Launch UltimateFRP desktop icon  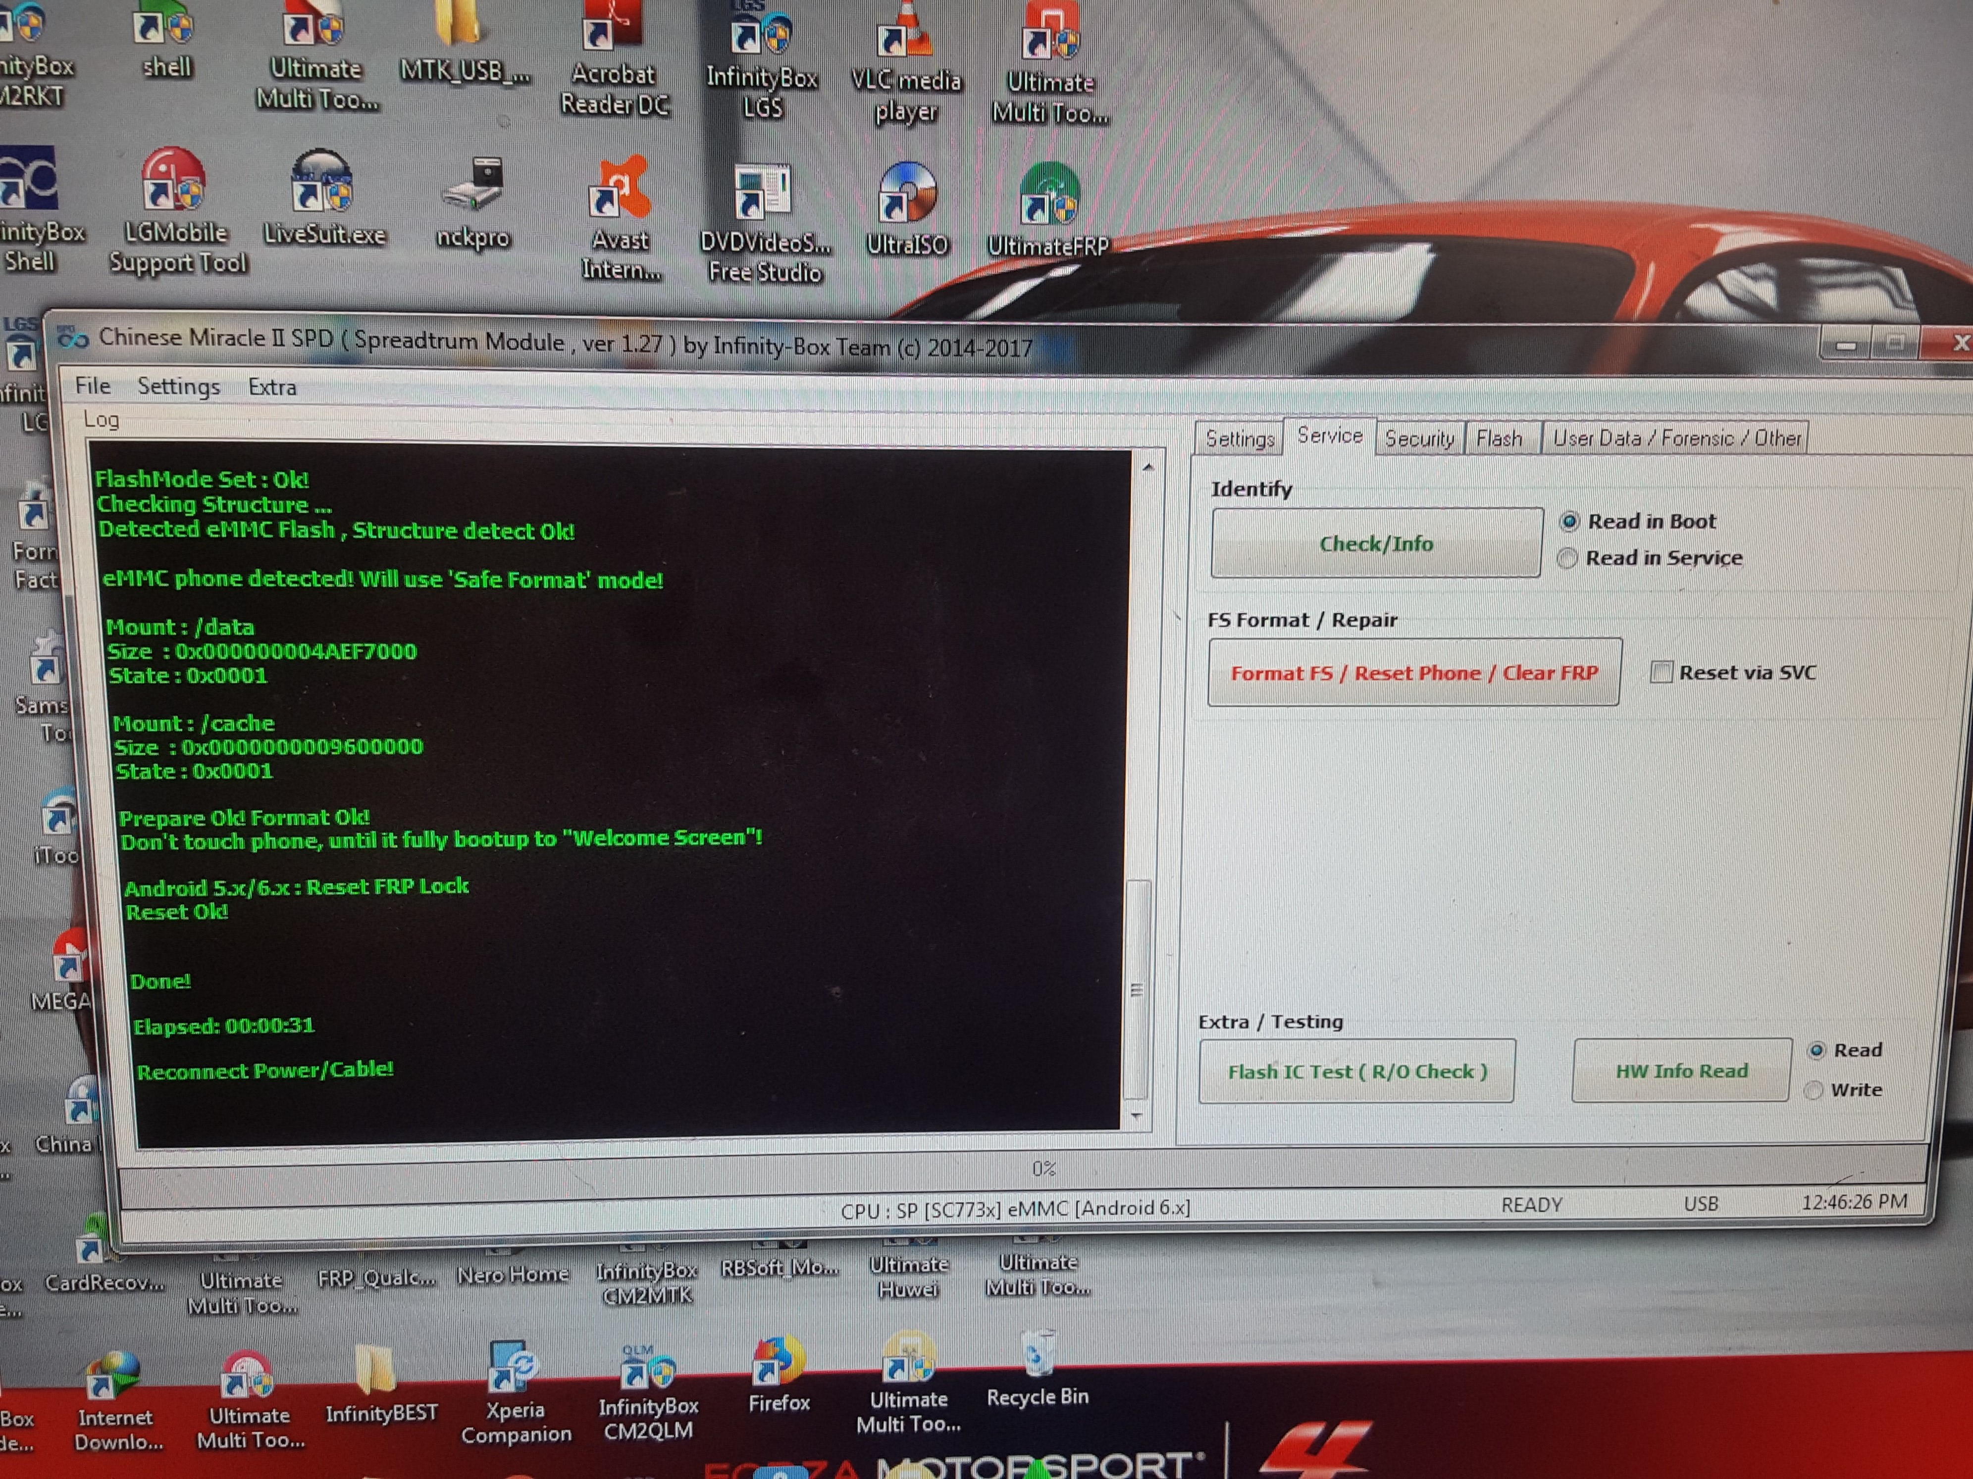coord(1049,210)
